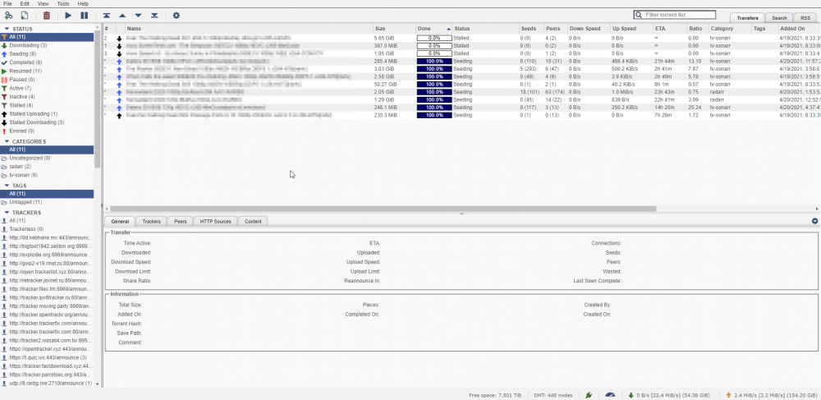
Task: Click the green download speed status entry
Action: [x=668, y=395]
